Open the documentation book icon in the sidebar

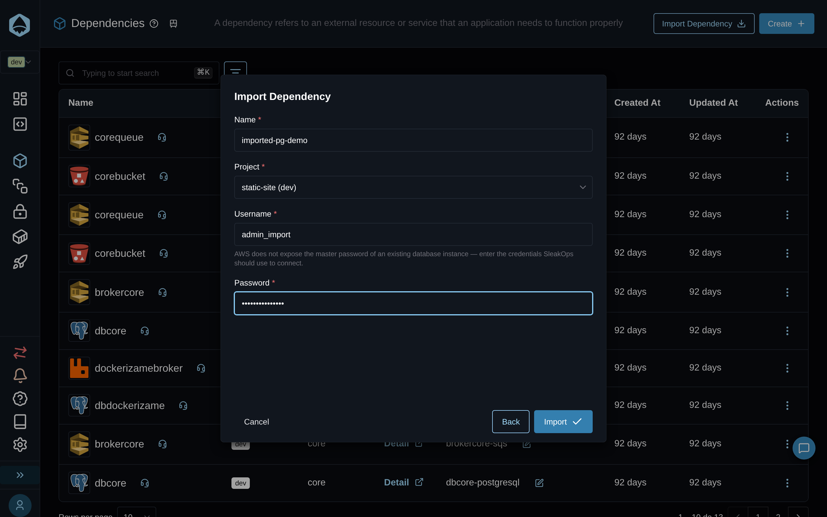pyautogui.click(x=20, y=422)
